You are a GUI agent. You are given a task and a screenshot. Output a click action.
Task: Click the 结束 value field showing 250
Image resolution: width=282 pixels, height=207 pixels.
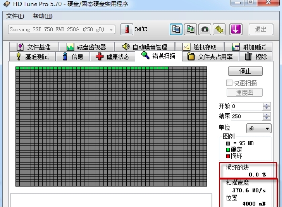[x=247, y=116]
